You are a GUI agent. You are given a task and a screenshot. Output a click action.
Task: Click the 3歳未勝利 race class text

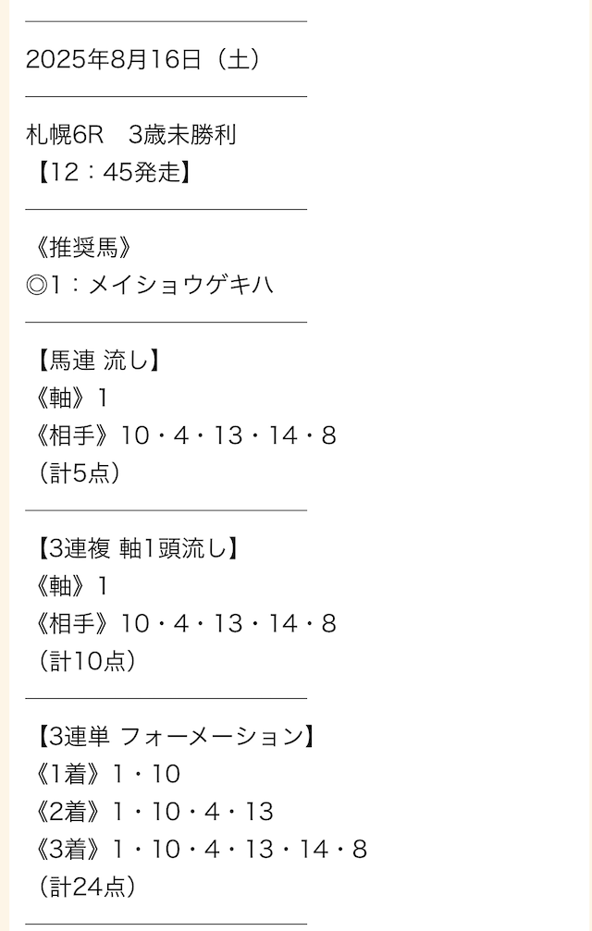coord(182,135)
